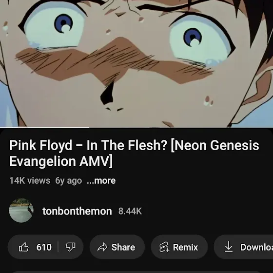273x273 pixels.
Task: Tap the Share button label
Action: click(x=123, y=247)
